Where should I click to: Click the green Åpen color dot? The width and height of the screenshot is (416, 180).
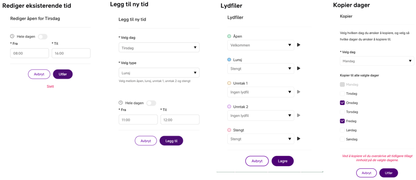click(229, 36)
